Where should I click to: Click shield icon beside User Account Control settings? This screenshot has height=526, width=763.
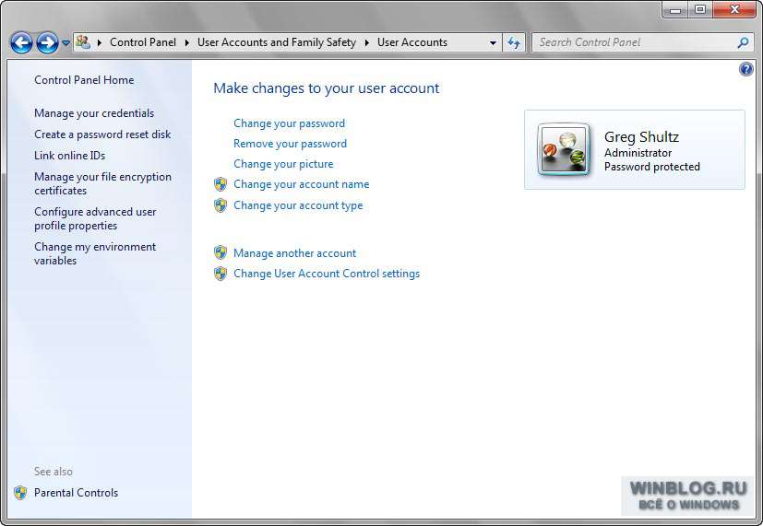point(221,274)
